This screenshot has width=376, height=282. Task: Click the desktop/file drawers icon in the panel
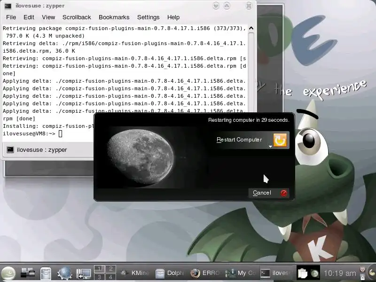pyautogui.click(x=27, y=273)
